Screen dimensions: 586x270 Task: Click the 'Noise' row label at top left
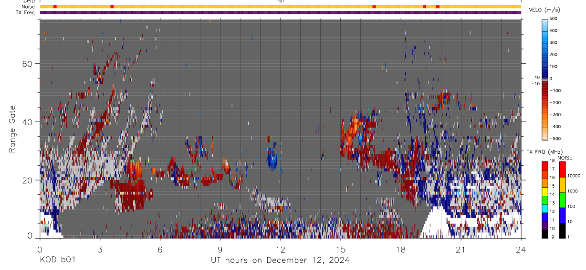tap(29, 7)
